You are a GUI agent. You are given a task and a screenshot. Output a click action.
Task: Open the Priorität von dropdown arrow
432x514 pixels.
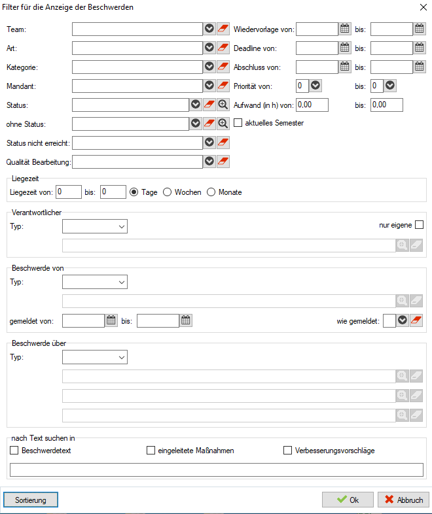pyautogui.click(x=315, y=86)
